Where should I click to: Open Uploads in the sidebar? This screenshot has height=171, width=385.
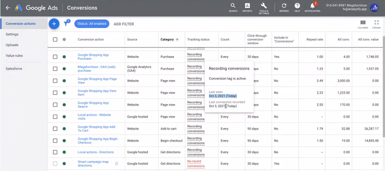(12, 45)
